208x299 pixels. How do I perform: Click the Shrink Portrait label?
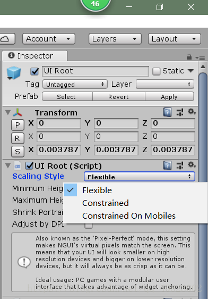(38, 212)
